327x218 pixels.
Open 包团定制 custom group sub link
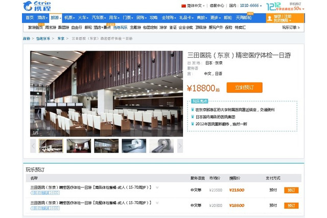[x=150, y=27]
